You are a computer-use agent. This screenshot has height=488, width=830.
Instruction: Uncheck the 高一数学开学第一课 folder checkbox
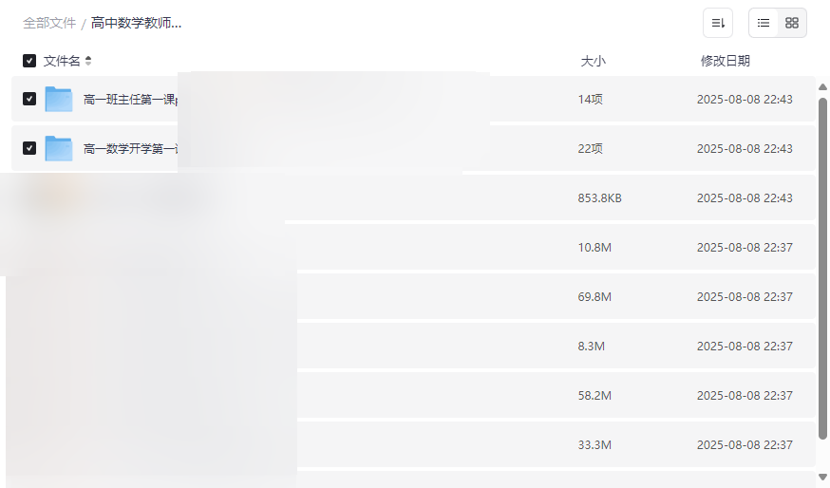pyautogui.click(x=29, y=148)
